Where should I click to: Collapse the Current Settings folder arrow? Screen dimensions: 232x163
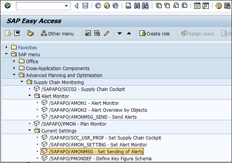coord(30,130)
